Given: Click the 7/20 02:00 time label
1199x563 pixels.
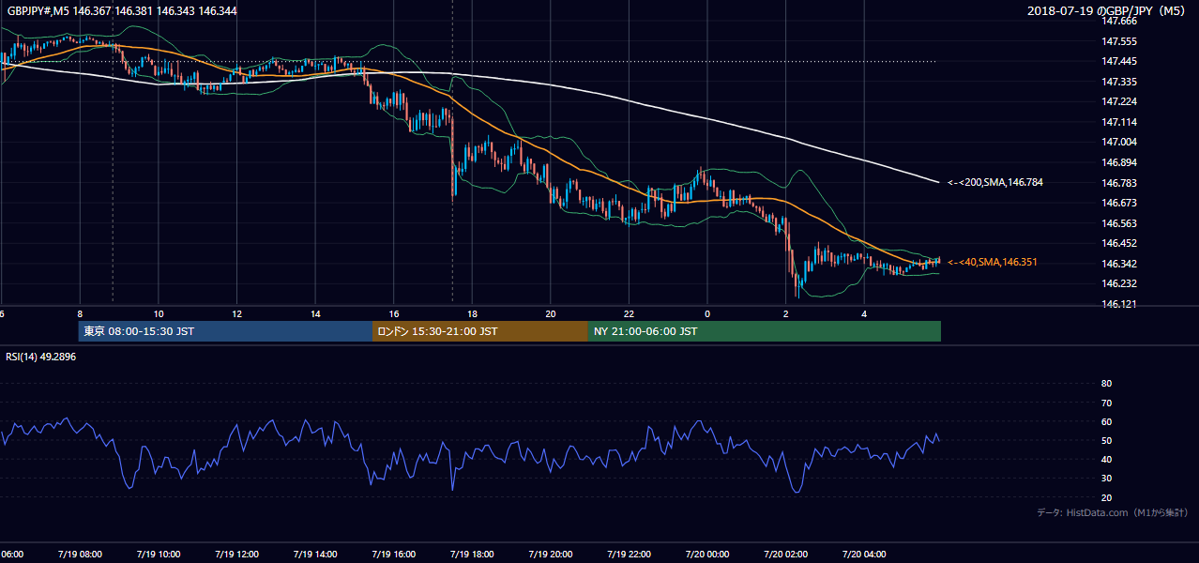Looking at the screenshot, I should pos(784,555).
